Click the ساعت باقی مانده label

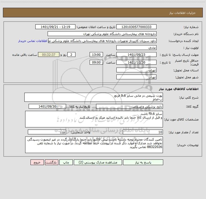pos(25,55)
